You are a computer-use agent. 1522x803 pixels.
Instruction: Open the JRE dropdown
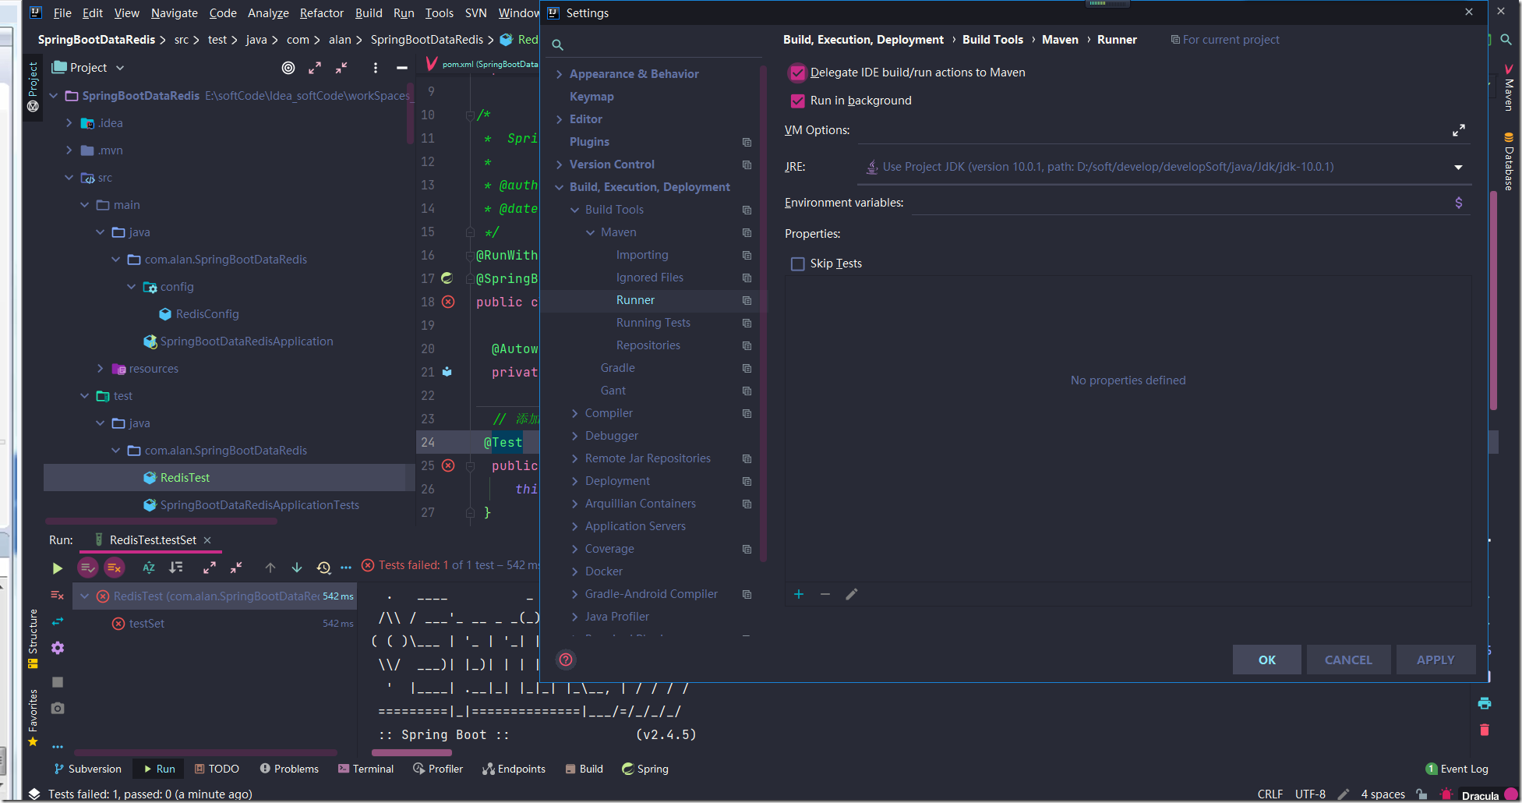pyautogui.click(x=1458, y=167)
